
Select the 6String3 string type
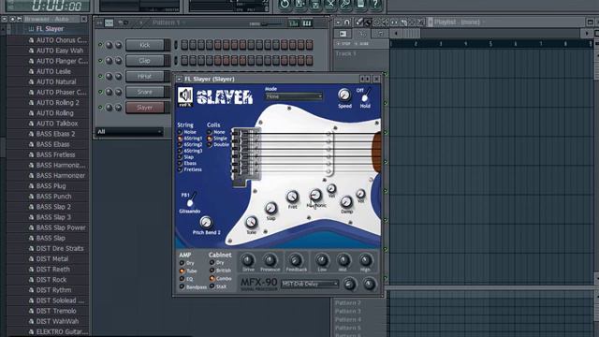(x=190, y=151)
